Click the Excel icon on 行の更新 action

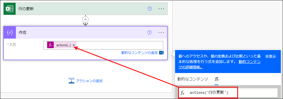tap(10, 9)
